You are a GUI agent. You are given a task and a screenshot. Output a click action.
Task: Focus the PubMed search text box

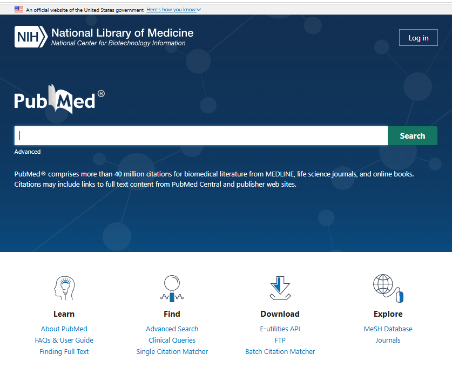click(x=201, y=135)
